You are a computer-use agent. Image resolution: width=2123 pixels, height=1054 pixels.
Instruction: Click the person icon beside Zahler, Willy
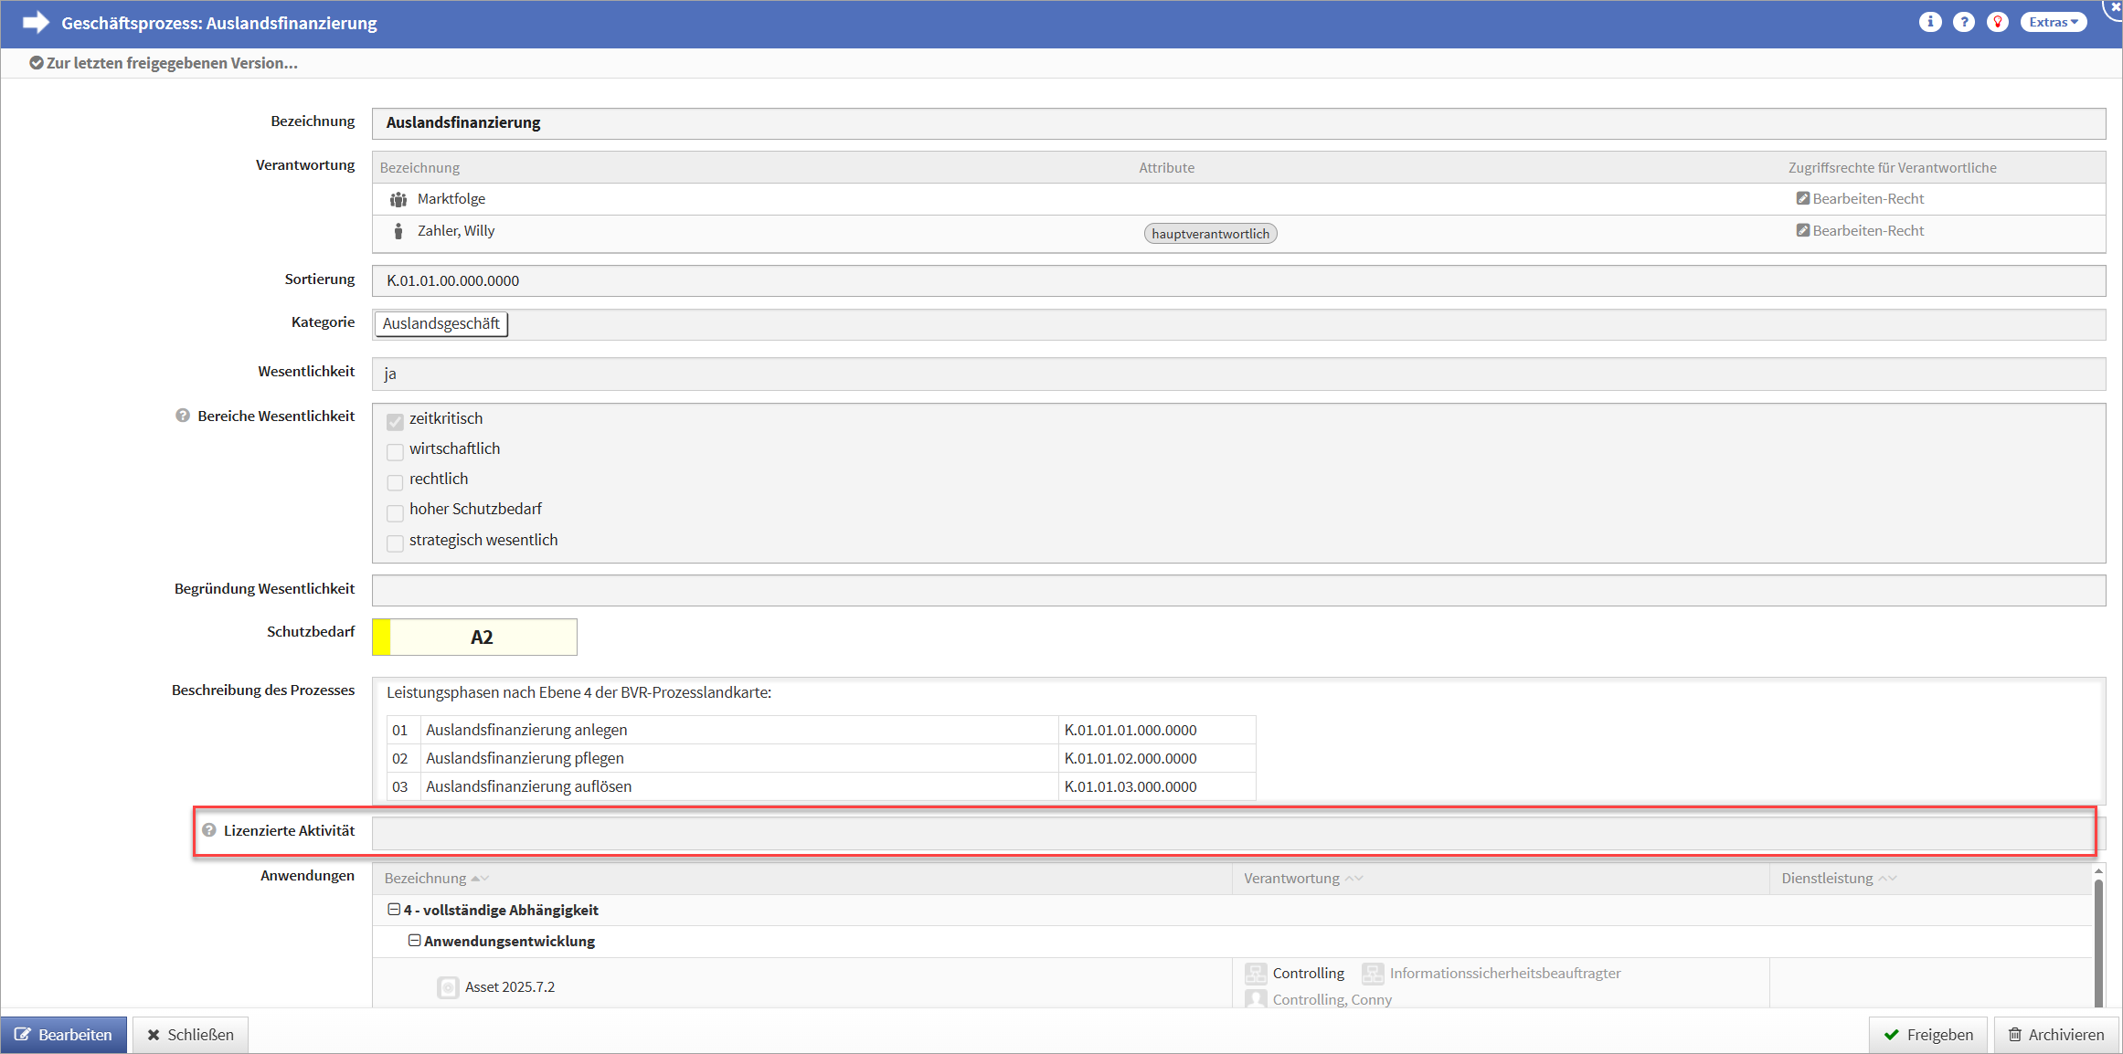pyautogui.click(x=398, y=231)
